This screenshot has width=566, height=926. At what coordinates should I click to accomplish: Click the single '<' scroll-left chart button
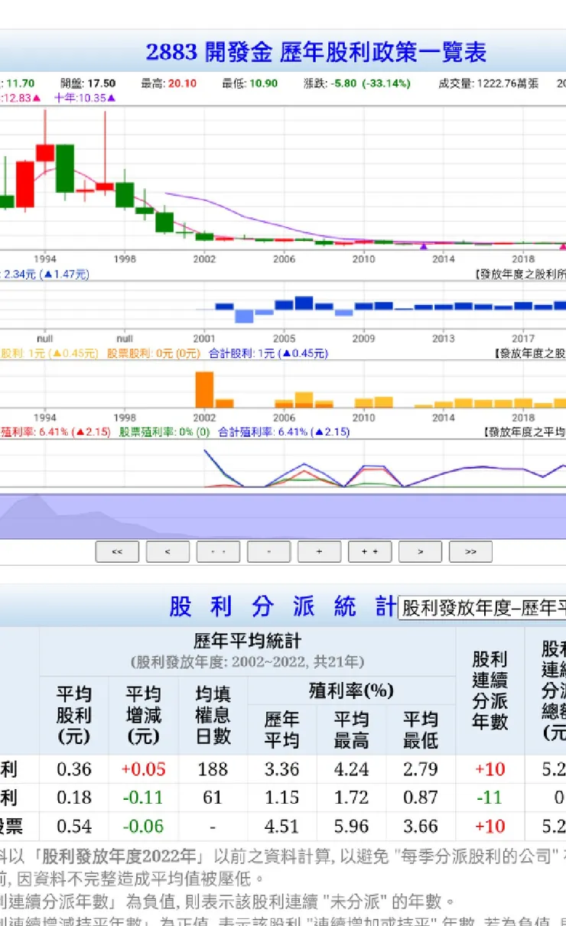click(168, 551)
